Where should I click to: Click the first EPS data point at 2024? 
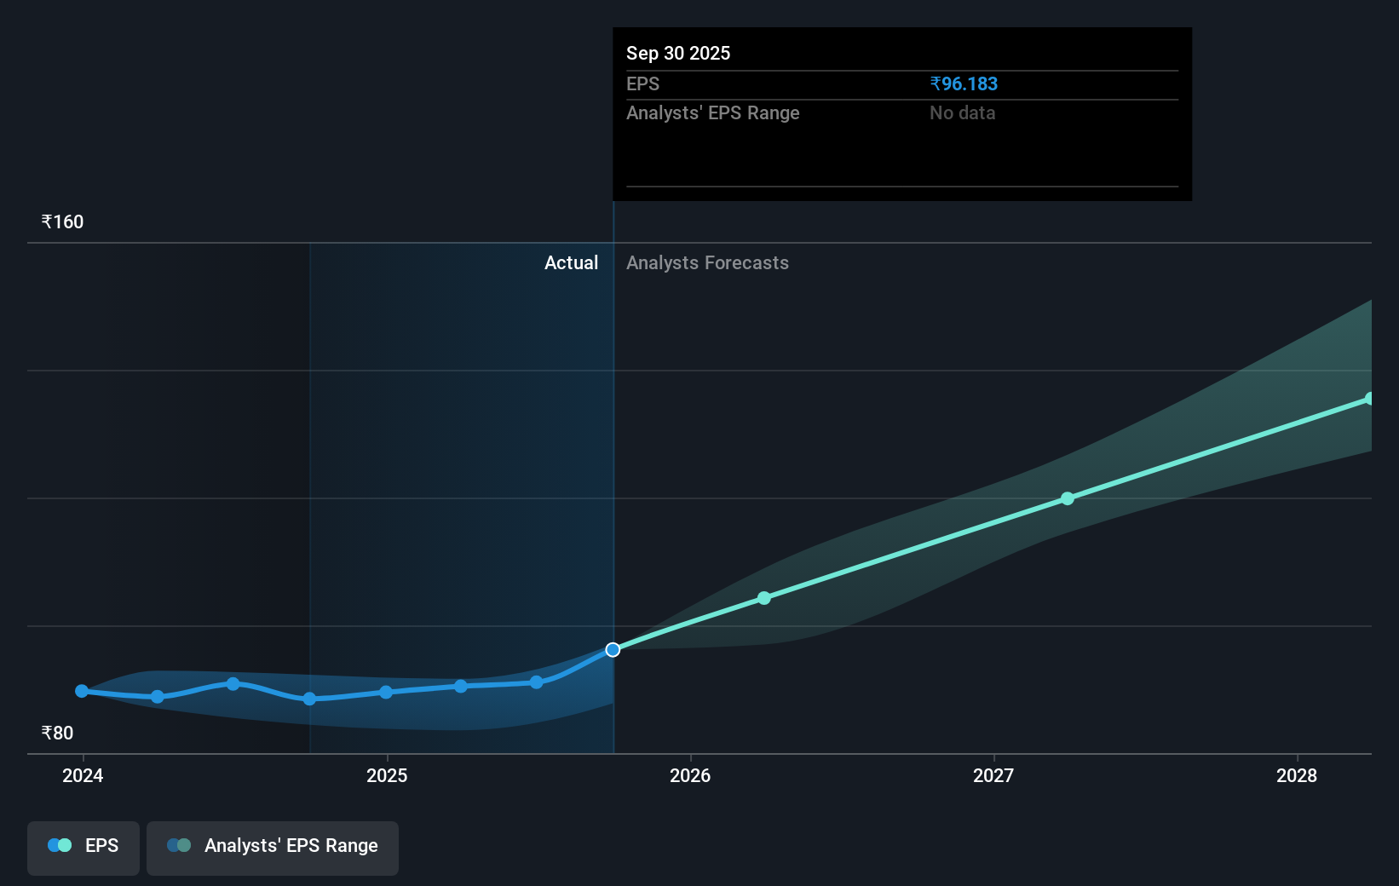82,691
